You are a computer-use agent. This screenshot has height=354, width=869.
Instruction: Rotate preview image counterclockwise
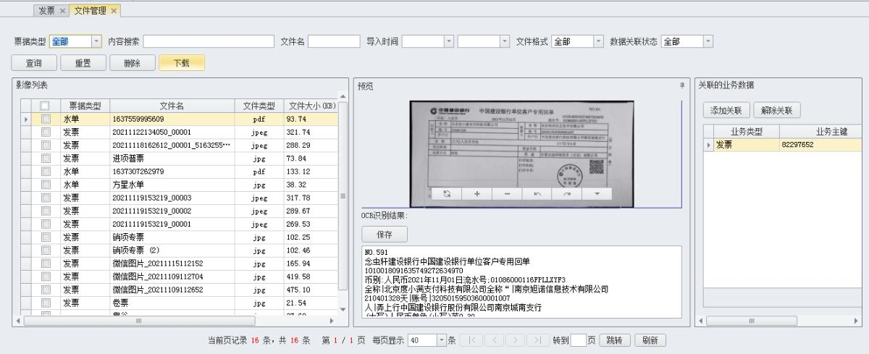click(x=537, y=194)
